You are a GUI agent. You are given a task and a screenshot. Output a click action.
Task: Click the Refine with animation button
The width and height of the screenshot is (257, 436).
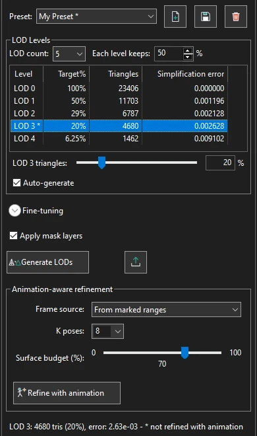pyautogui.click(x=67, y=393)
